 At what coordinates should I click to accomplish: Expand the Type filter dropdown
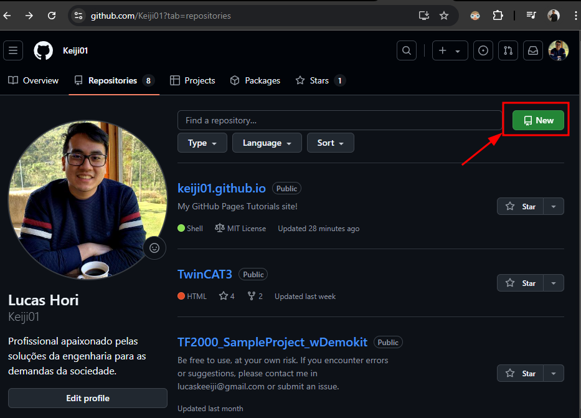202,143
